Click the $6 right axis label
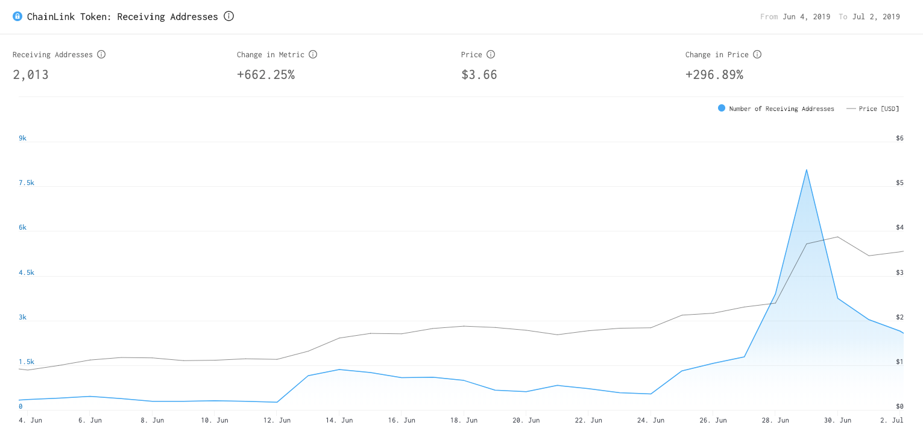The width and height of the screenshot is (923, 431). [x=899, y=138]
